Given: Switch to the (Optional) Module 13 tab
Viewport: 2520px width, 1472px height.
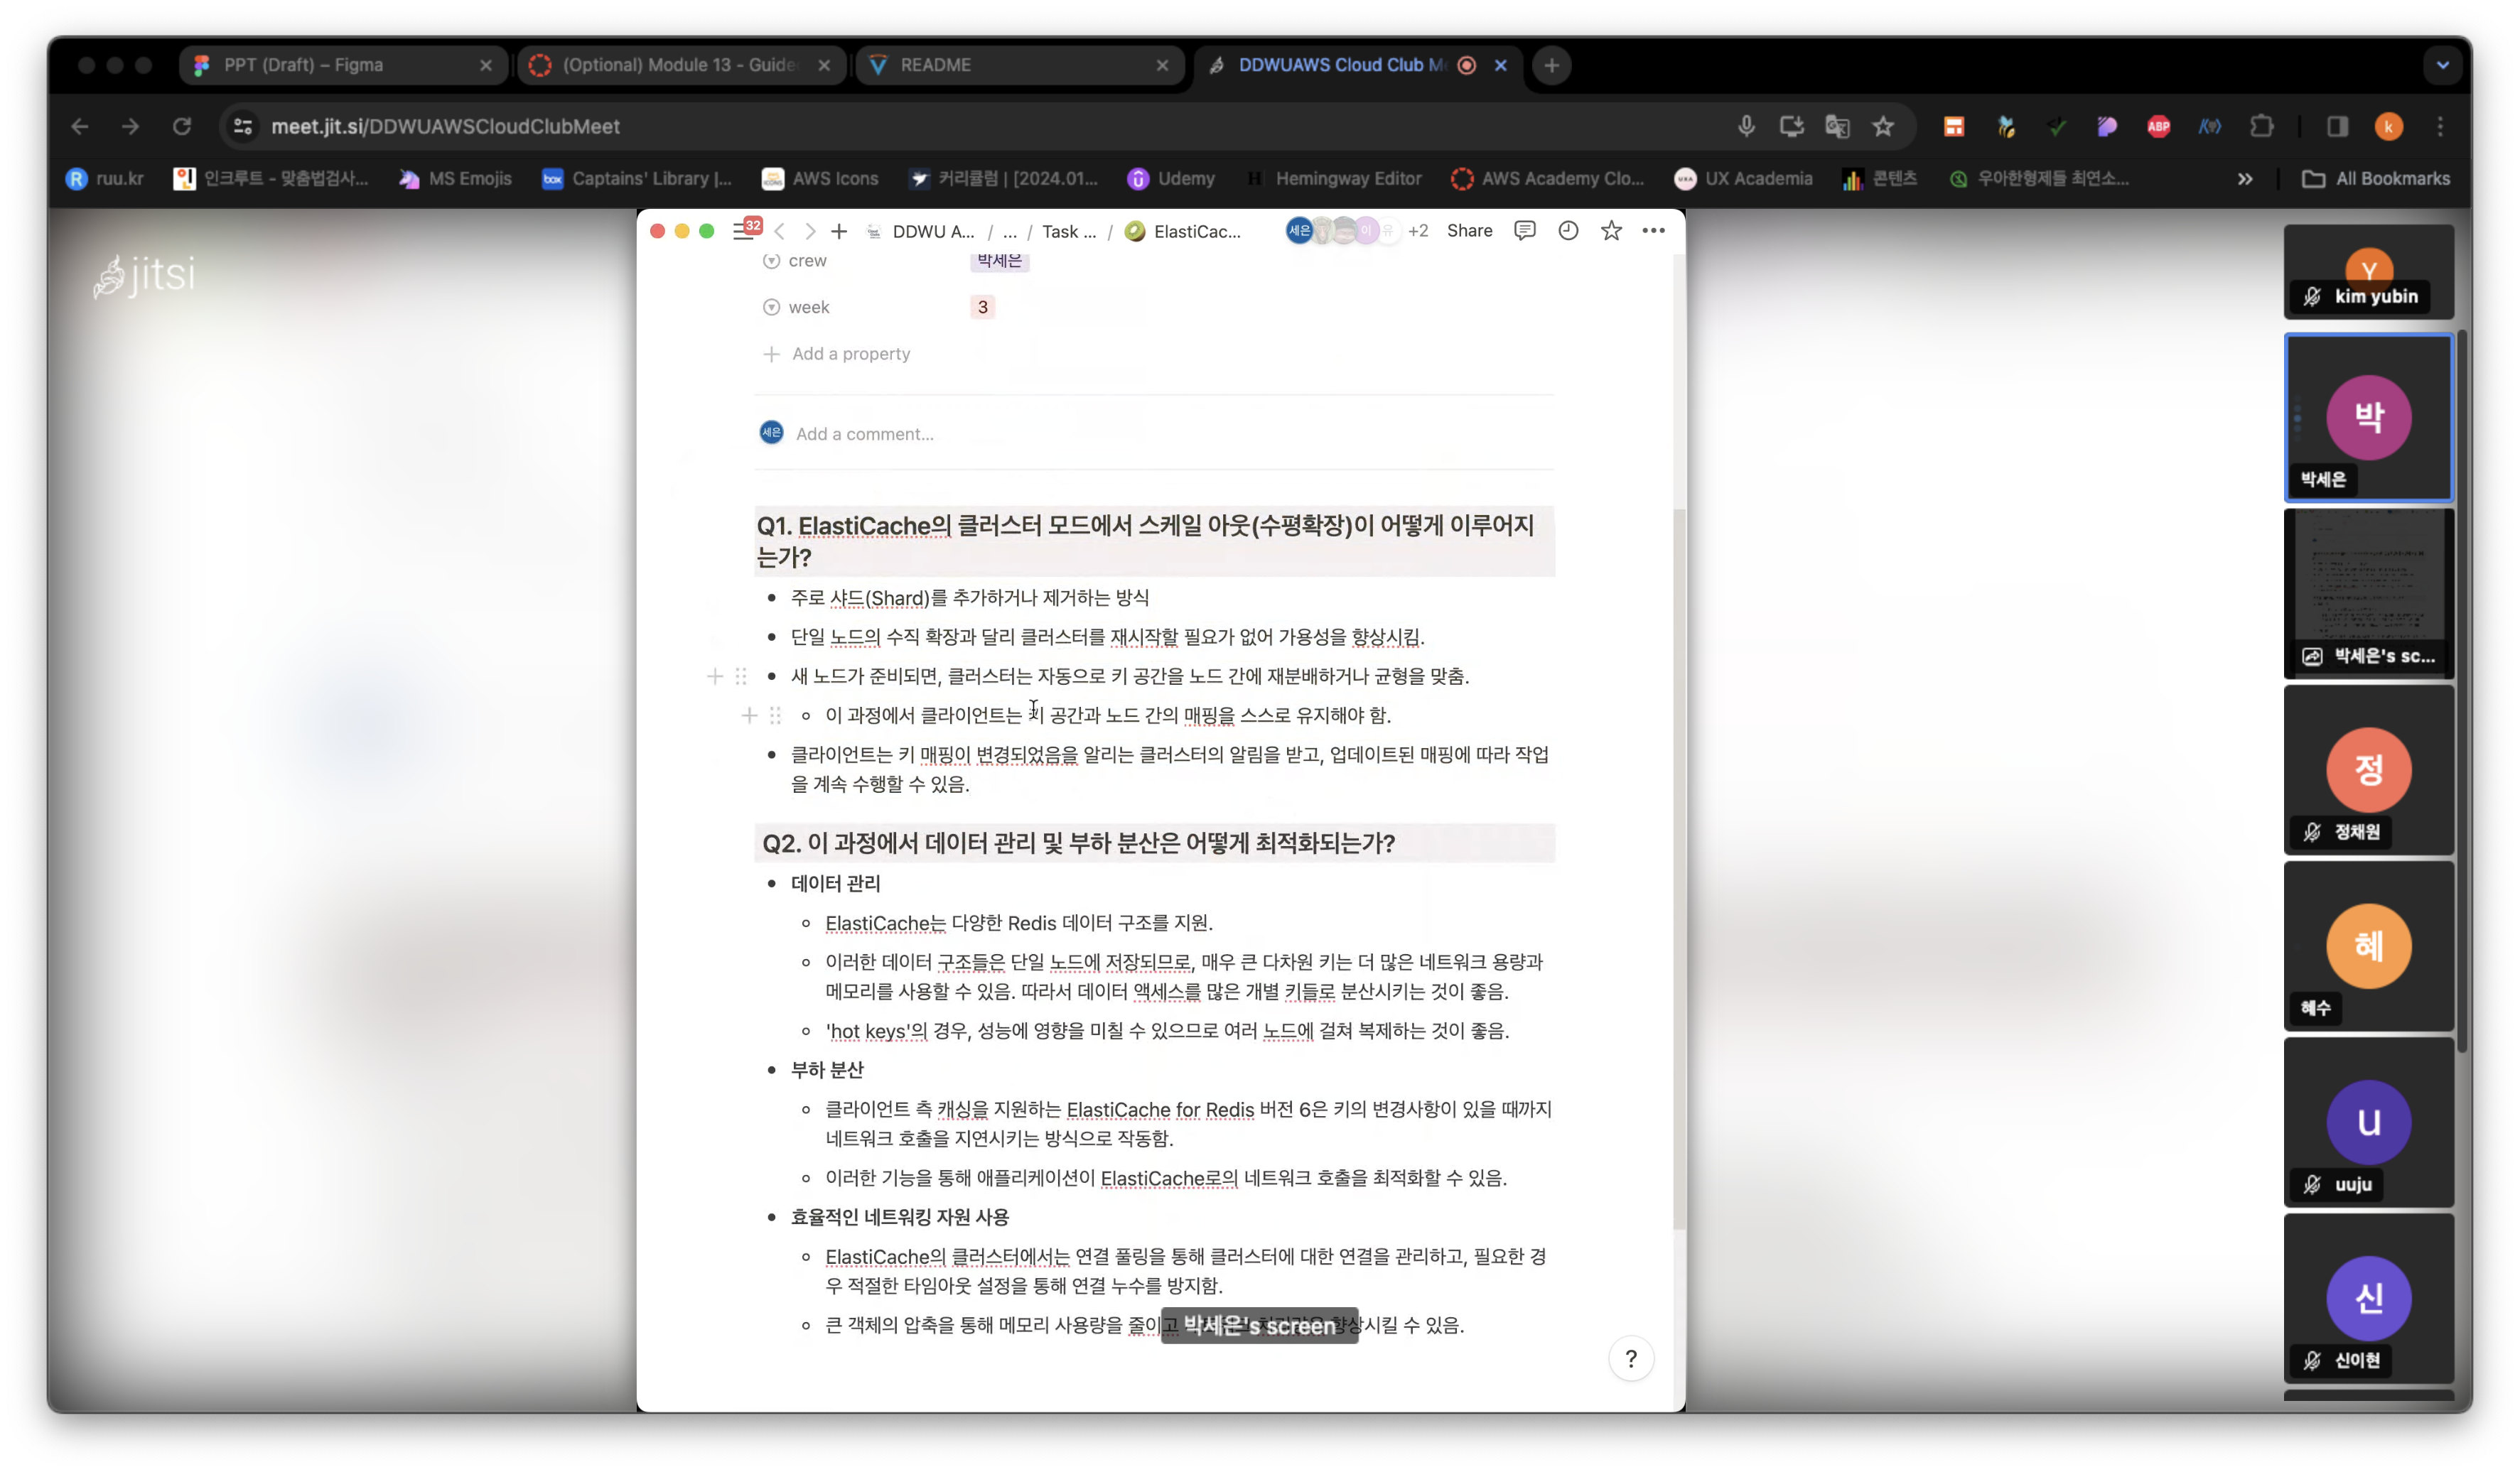Looking at the screenshot, I should [x=680, y=65].
